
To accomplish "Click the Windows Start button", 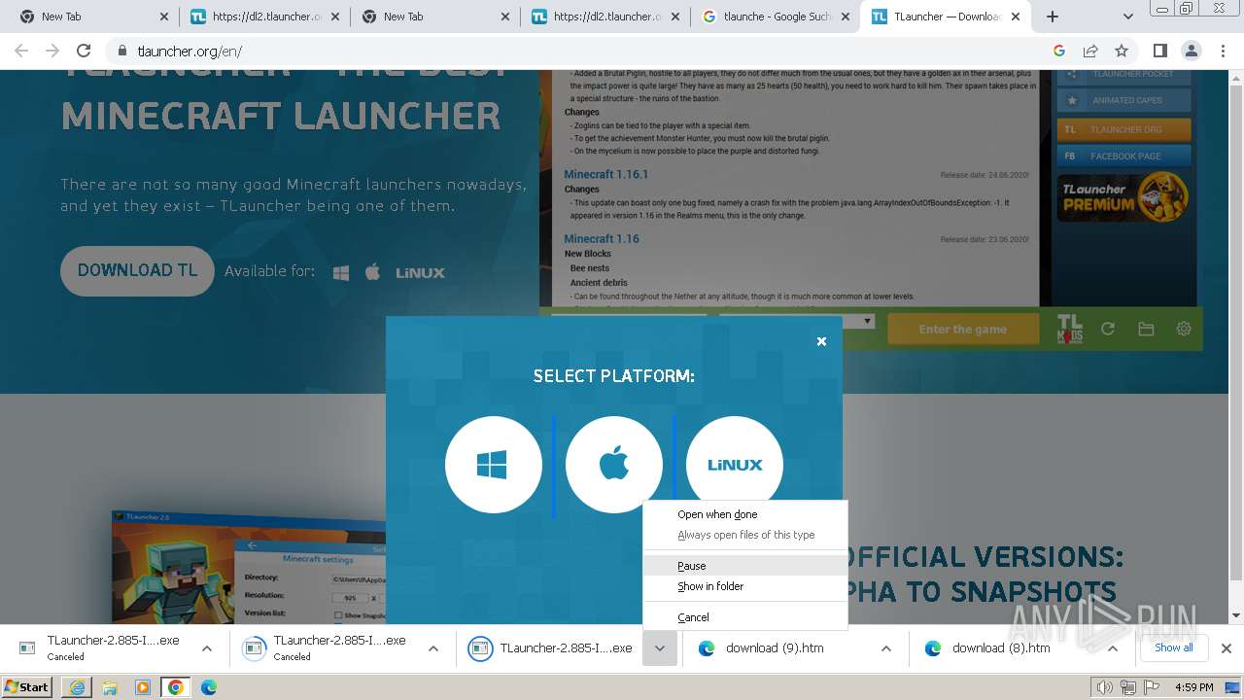I will (28, 687).
